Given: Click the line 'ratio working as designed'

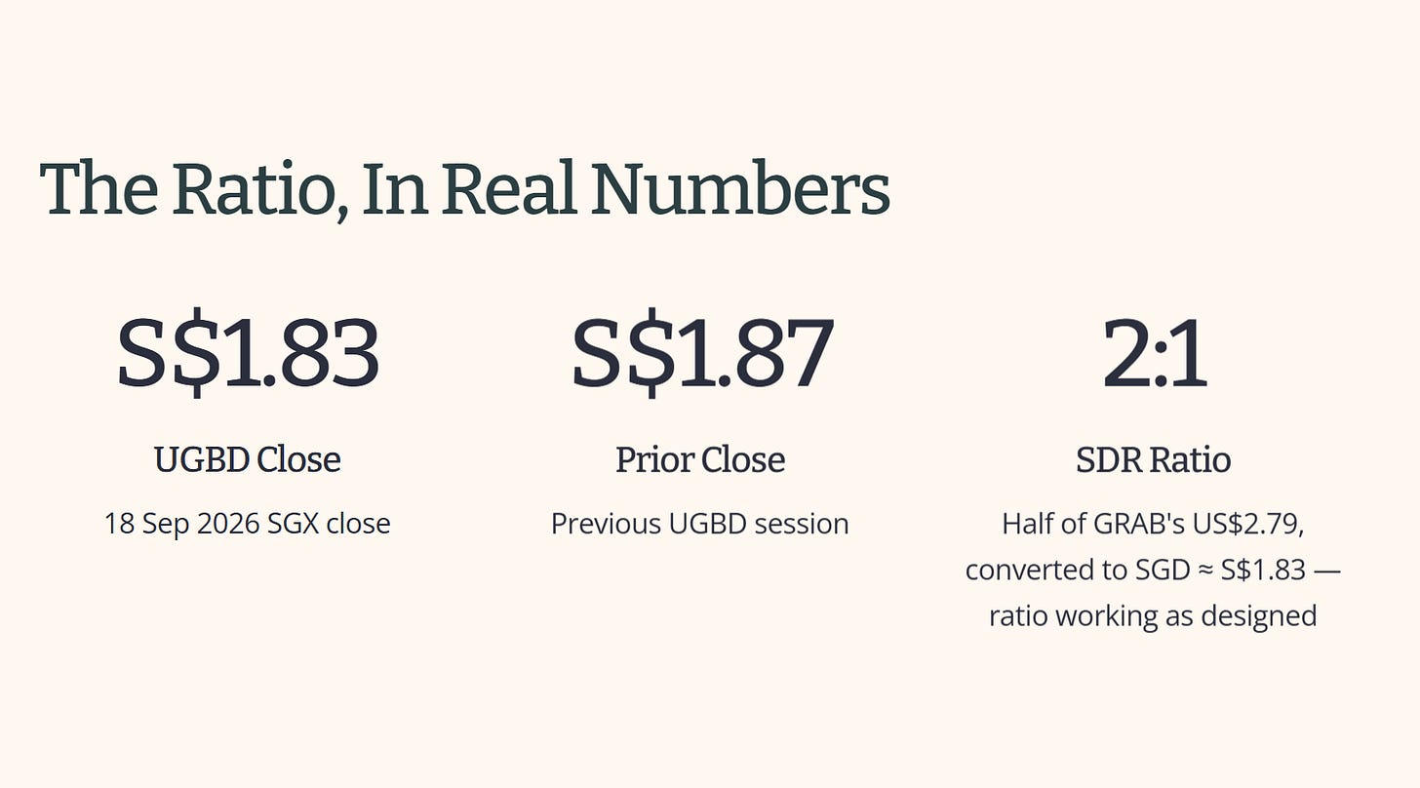Looking at the screenshot, I should [x=1154, y=616].
